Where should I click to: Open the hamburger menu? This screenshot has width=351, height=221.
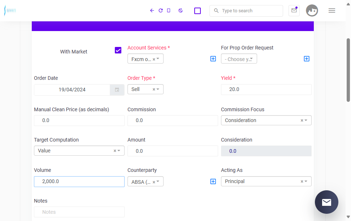[x=332, y=10]
